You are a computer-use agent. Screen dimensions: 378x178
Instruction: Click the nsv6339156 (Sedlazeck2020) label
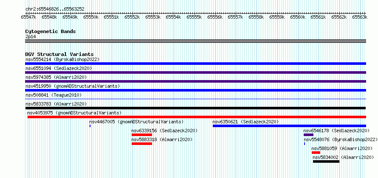(x=164, y=131)
